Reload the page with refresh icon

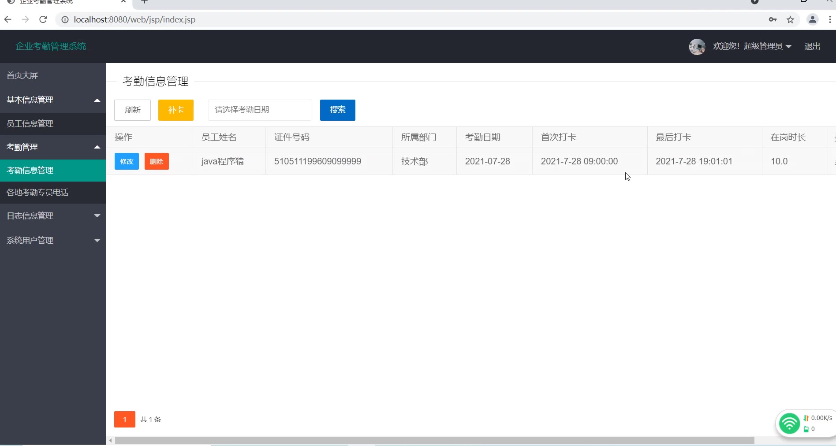tap(43, 19)
